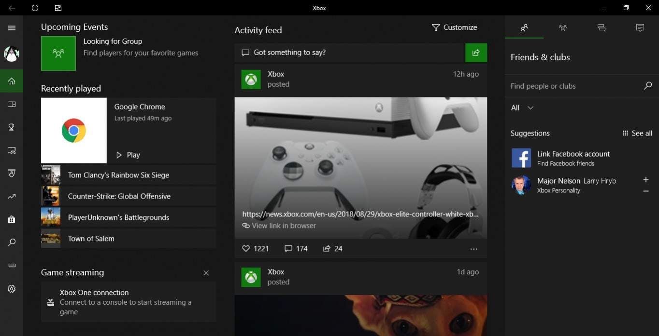Image resolution: width=659 pixels, height=336 pixels.
Task: Open Settings gear in the sidebar
Action: click(12, 289)
